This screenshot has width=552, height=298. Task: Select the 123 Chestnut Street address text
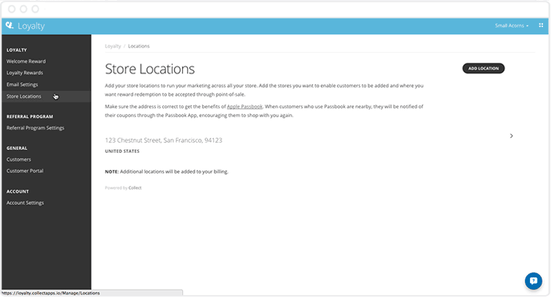(x=164, y=140)
